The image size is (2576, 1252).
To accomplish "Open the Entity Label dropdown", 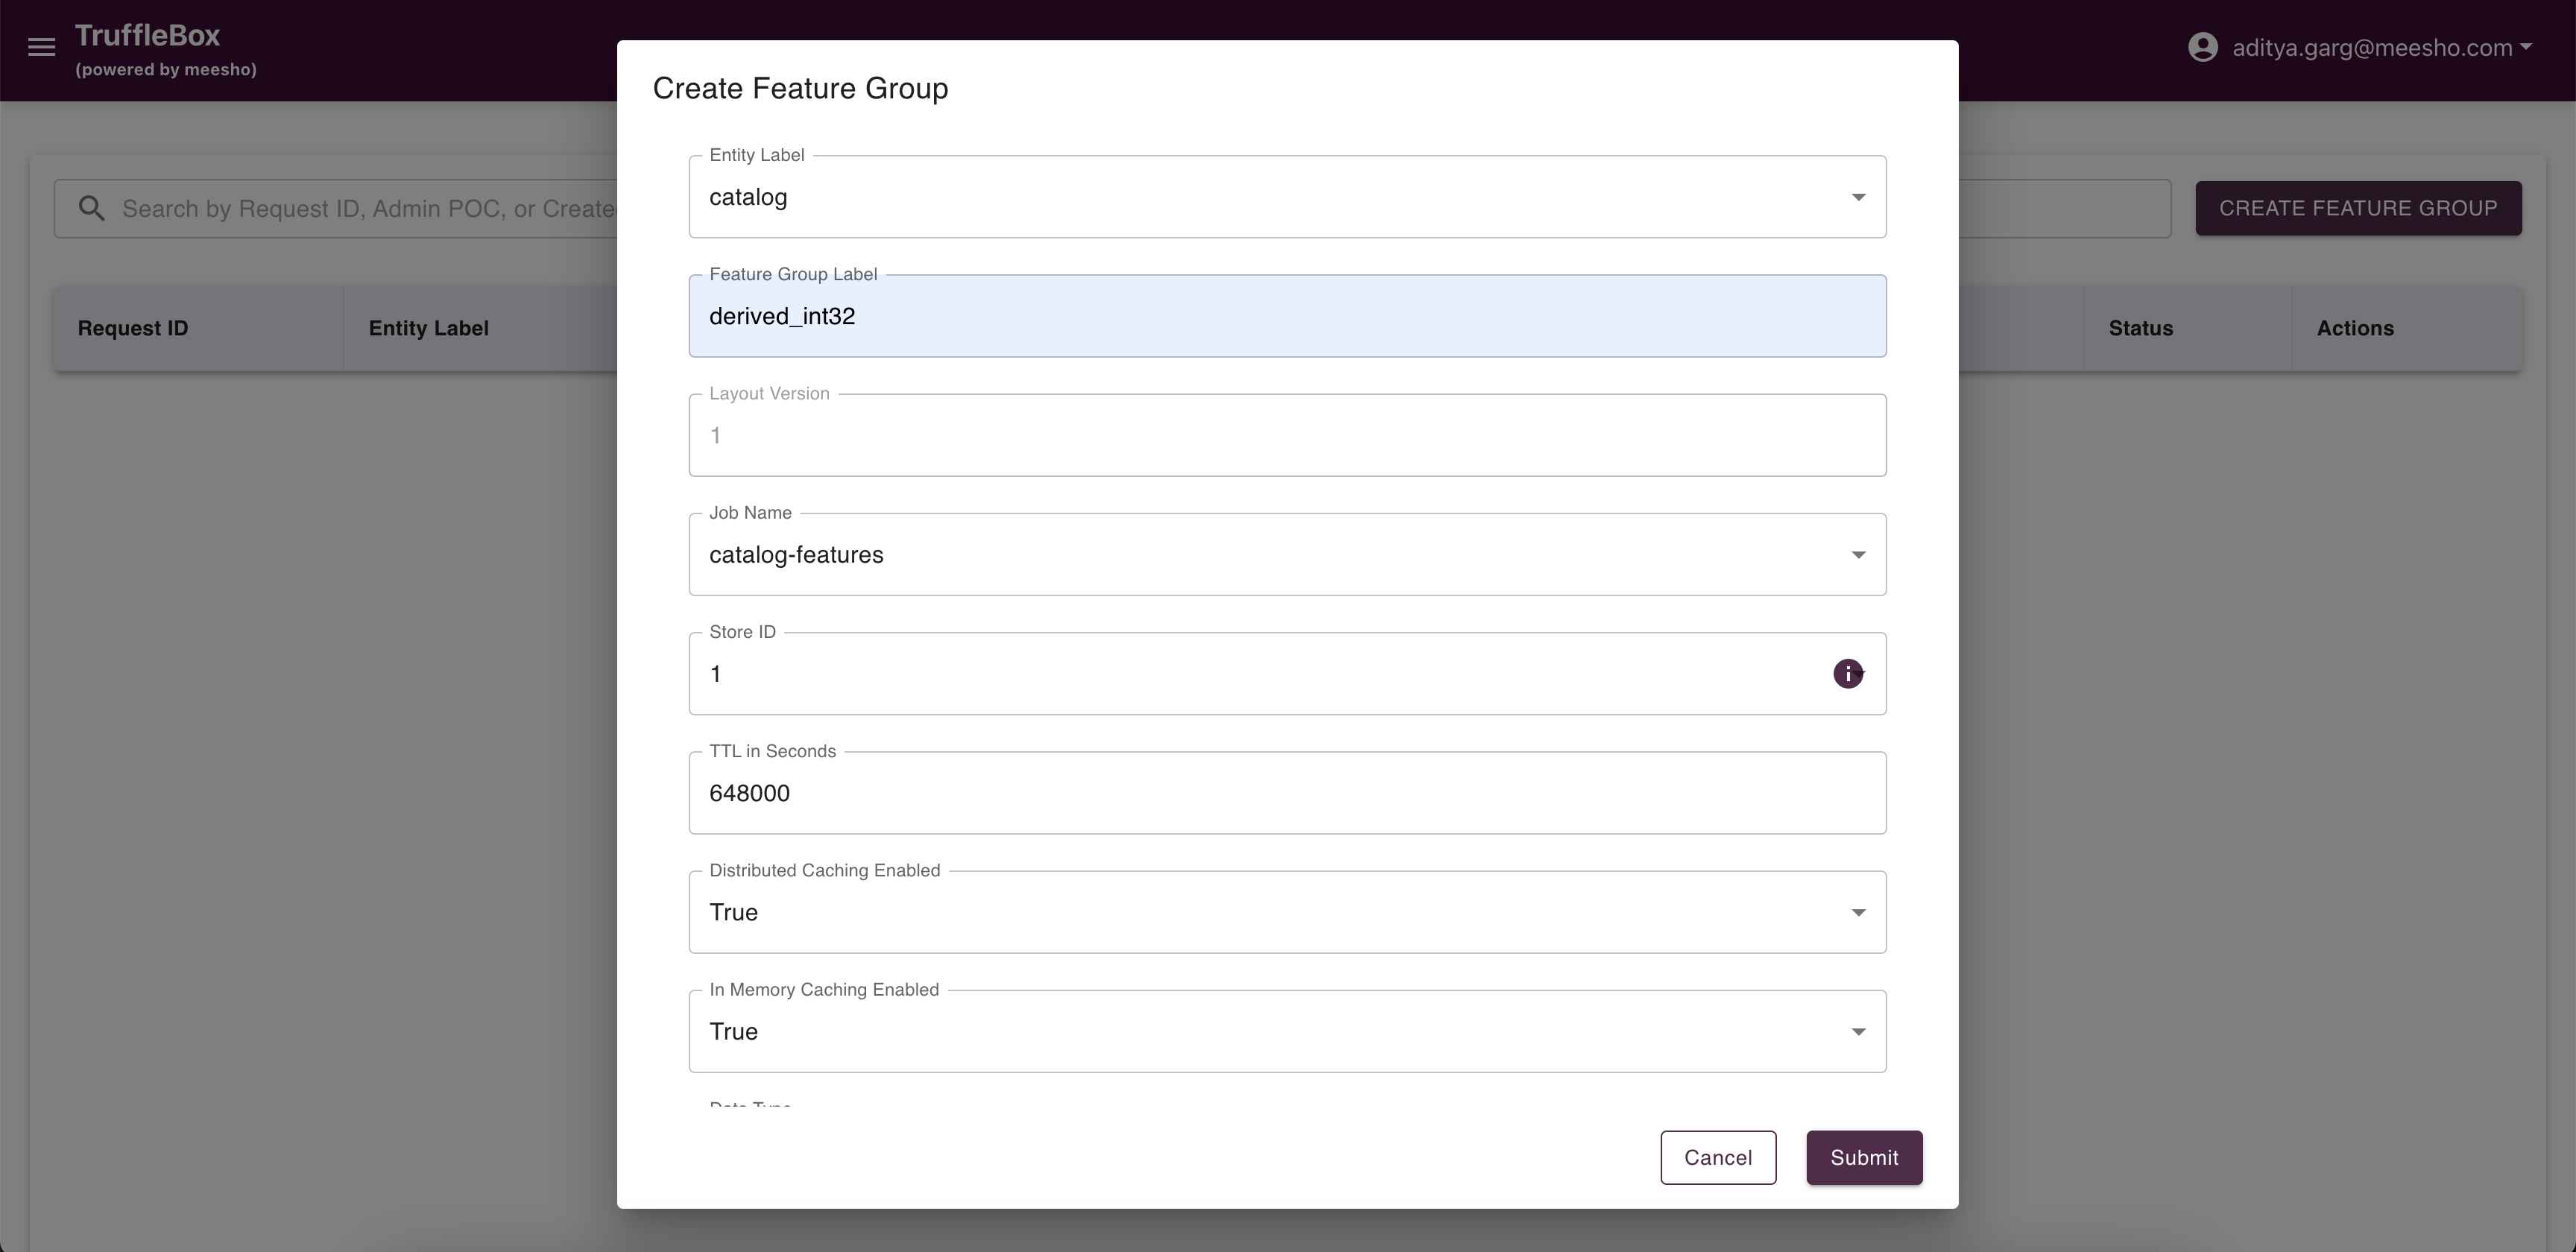I will 1287,197.
